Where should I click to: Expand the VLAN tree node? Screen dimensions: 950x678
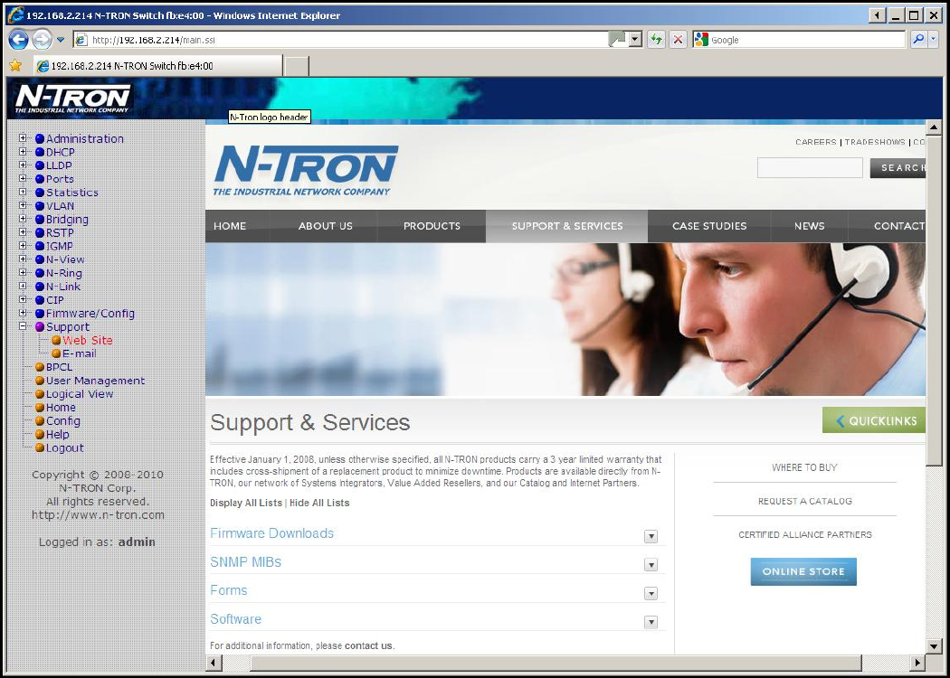[24, 206]
